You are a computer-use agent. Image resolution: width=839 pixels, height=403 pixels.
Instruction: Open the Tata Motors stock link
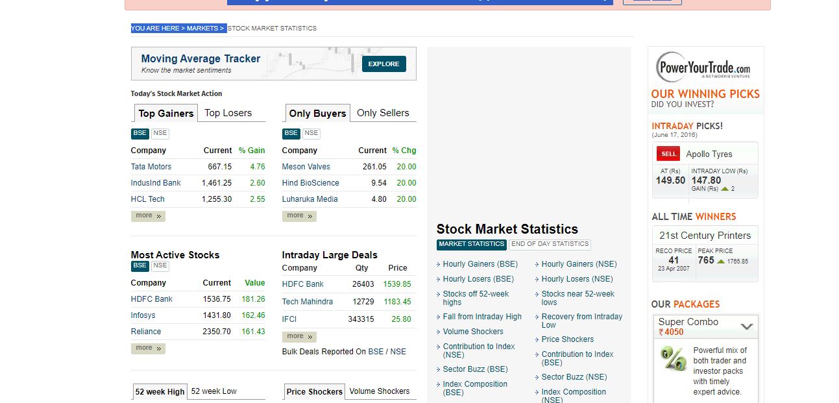[151, 167]
